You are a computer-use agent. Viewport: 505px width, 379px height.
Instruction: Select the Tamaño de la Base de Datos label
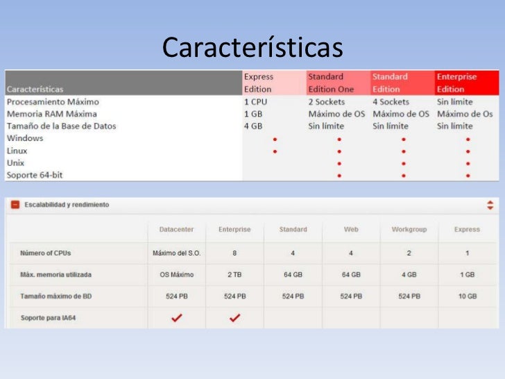[x=62, y=126]
